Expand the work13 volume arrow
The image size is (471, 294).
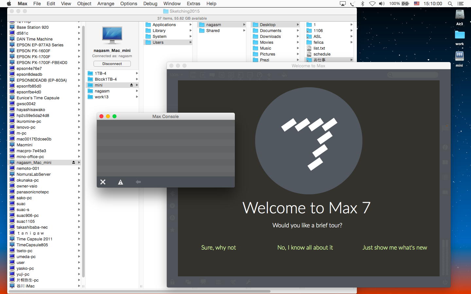click(137, 97)
